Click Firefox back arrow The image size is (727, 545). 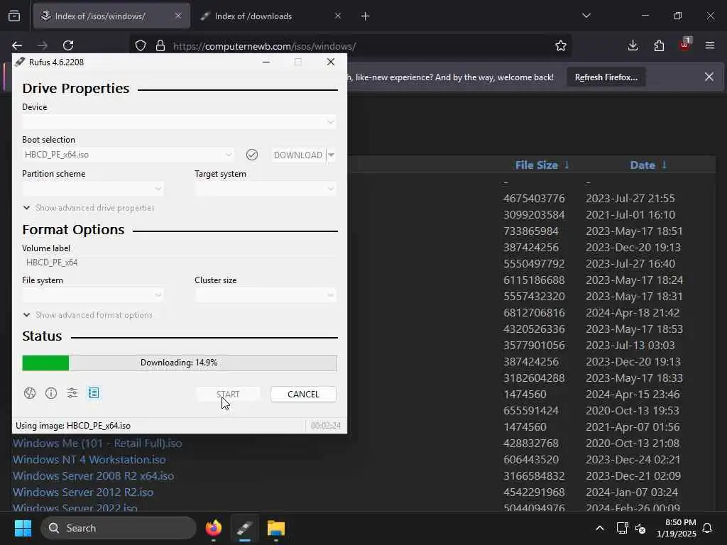17,45
